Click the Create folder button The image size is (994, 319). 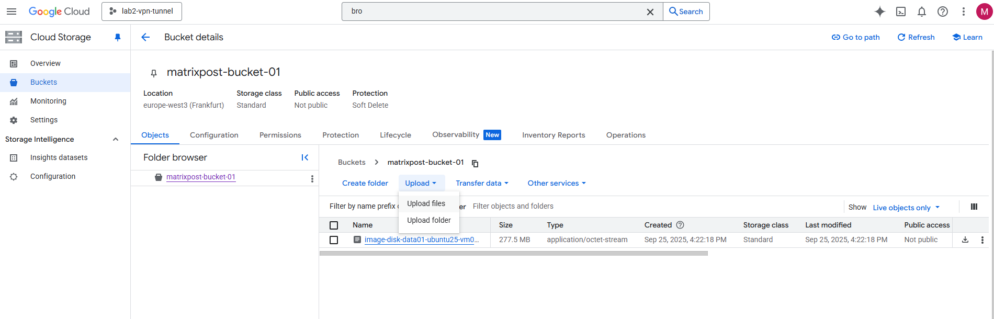[x=365, y=183]
